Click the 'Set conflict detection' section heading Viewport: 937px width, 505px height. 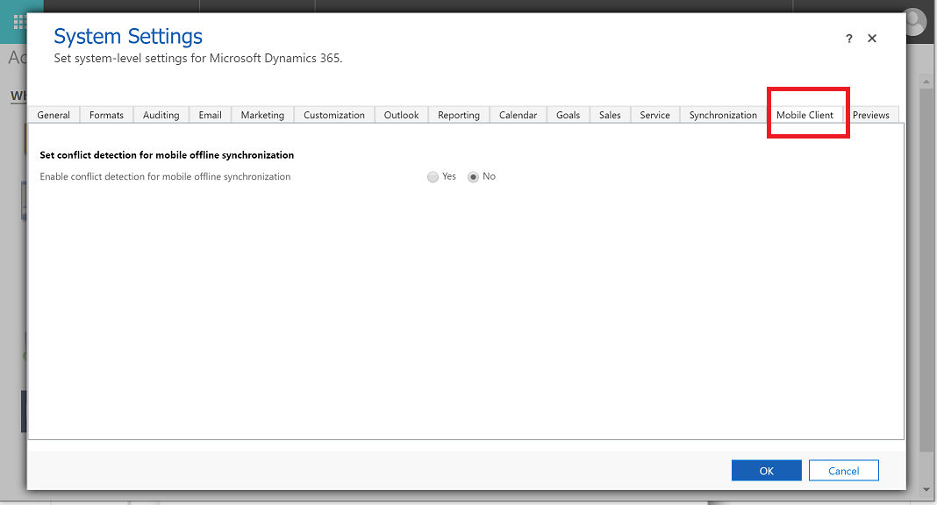(167, 155)
